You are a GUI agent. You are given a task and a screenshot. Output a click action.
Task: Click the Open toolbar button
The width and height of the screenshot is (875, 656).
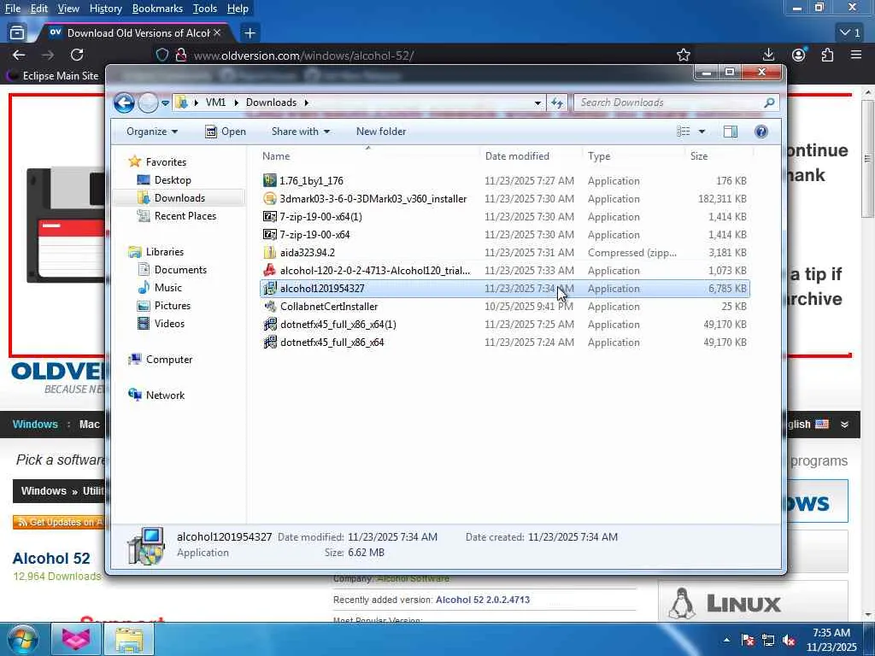226,132
